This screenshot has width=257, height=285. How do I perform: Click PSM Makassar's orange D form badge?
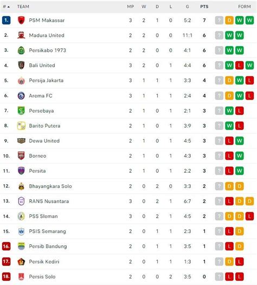pyautogui.click(x=229, y=20)
